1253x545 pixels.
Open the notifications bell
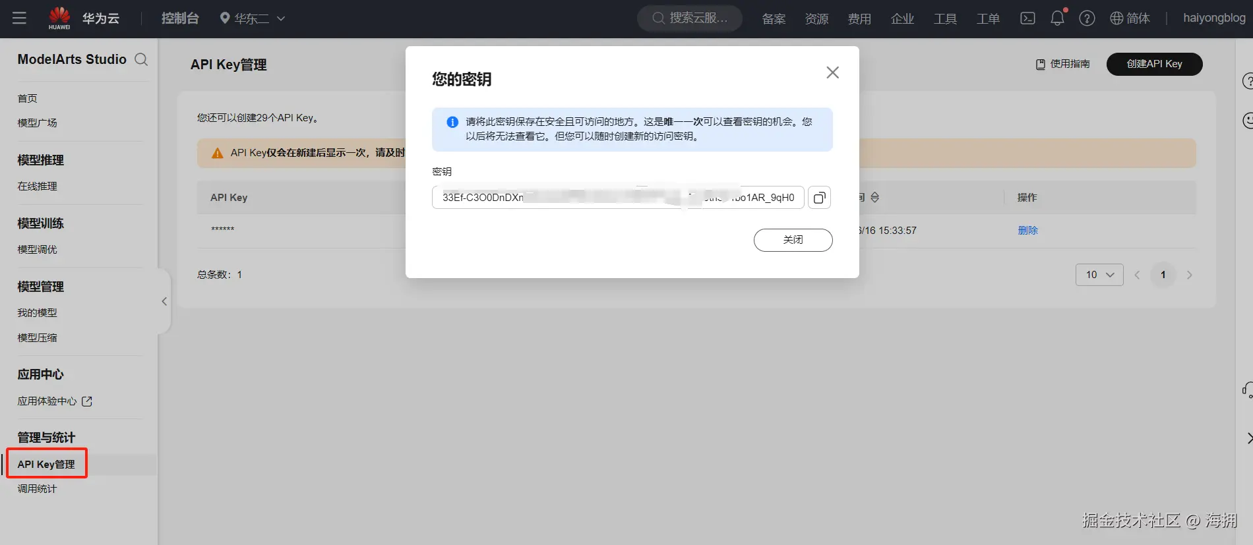tap(1057, 18)
